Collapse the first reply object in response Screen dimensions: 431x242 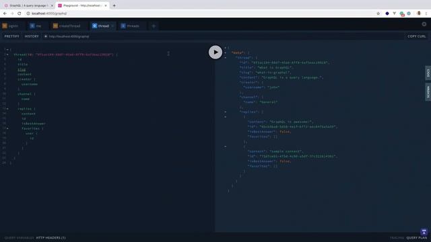(226, 117)
